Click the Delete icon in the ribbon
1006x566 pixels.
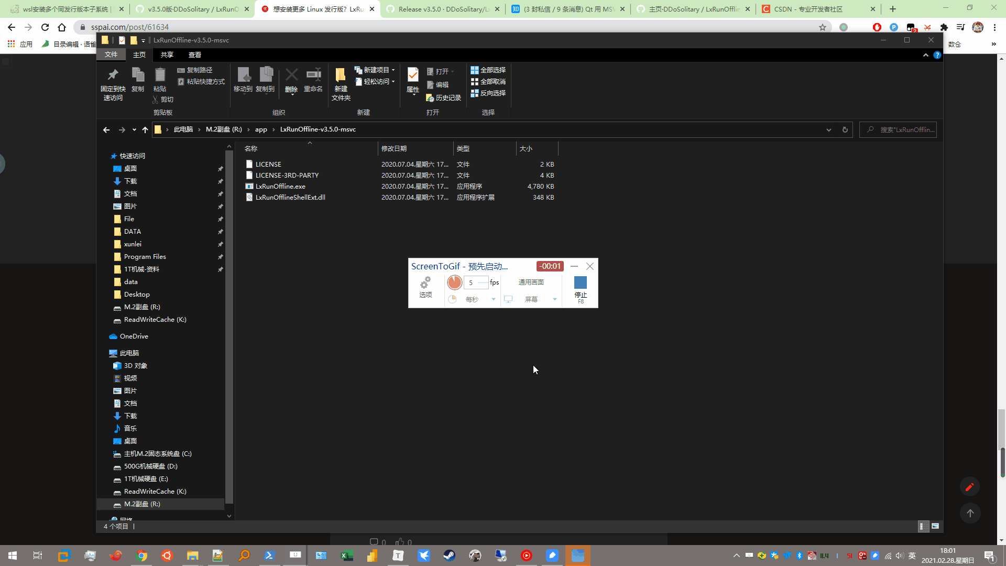291,81
